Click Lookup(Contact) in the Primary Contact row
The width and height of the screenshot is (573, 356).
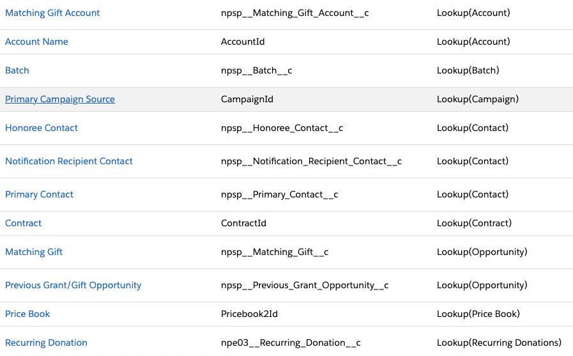[473, 195]
